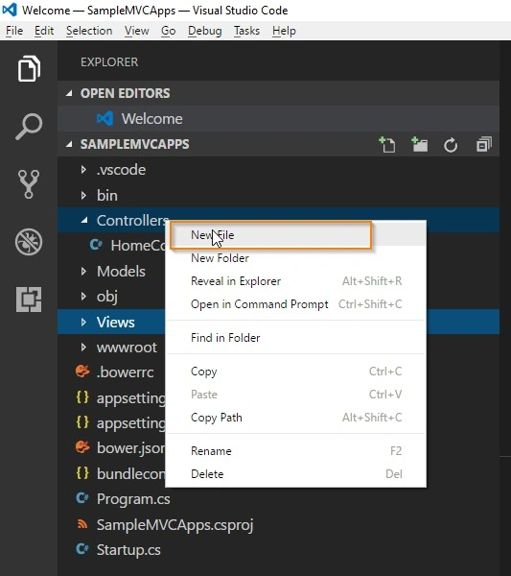This screenshot has width=511, height=576.
Task: Open the Debug menu
Action: pyautogui.click(x=205, y=31)
